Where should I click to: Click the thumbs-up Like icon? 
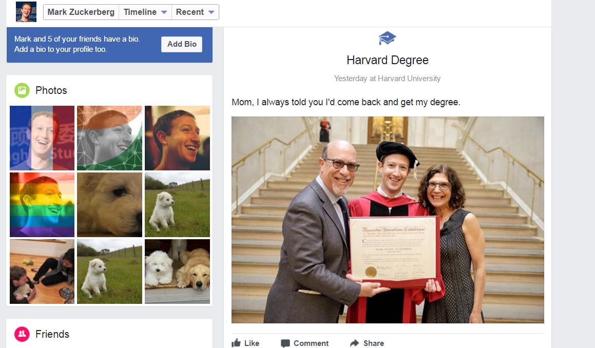coord(236,343)
